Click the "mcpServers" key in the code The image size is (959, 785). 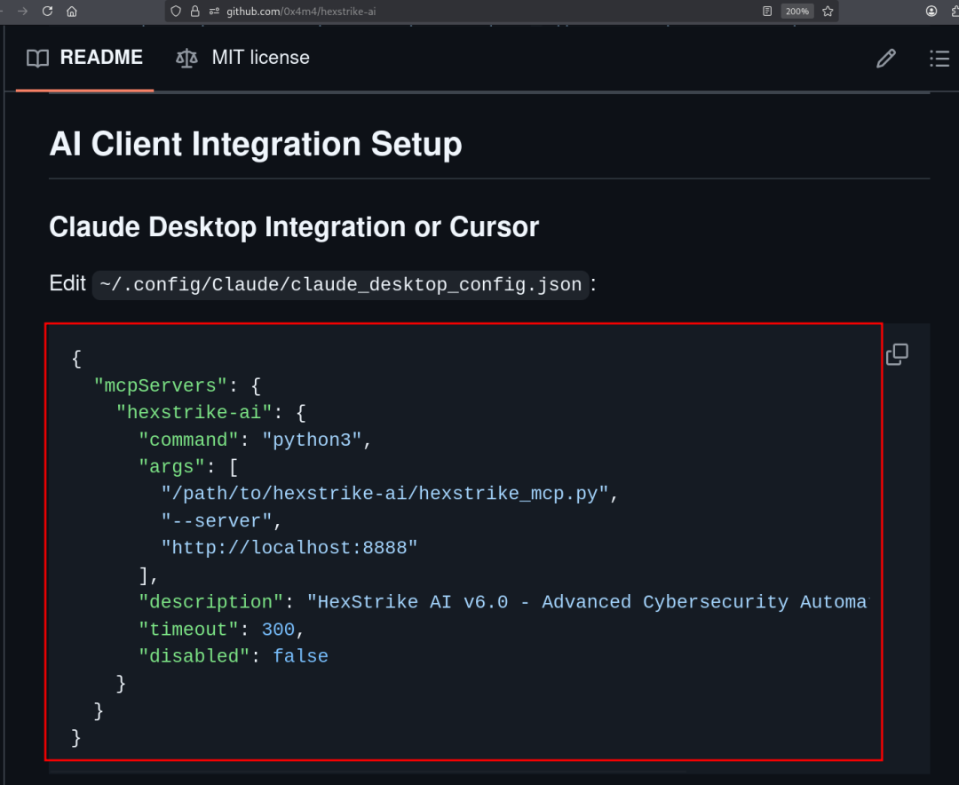pos(160,385)
